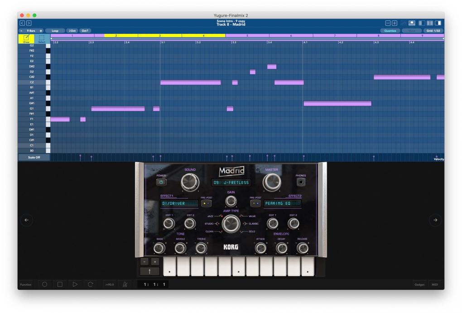Select the Classic amp type

coord(253,224)
